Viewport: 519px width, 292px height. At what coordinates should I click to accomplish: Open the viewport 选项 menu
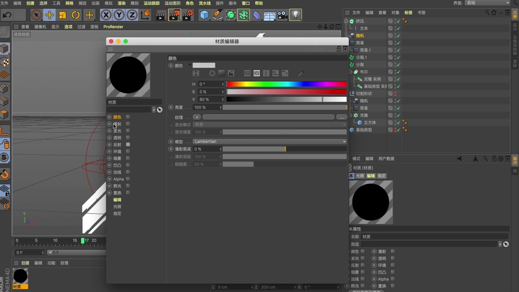68,27
